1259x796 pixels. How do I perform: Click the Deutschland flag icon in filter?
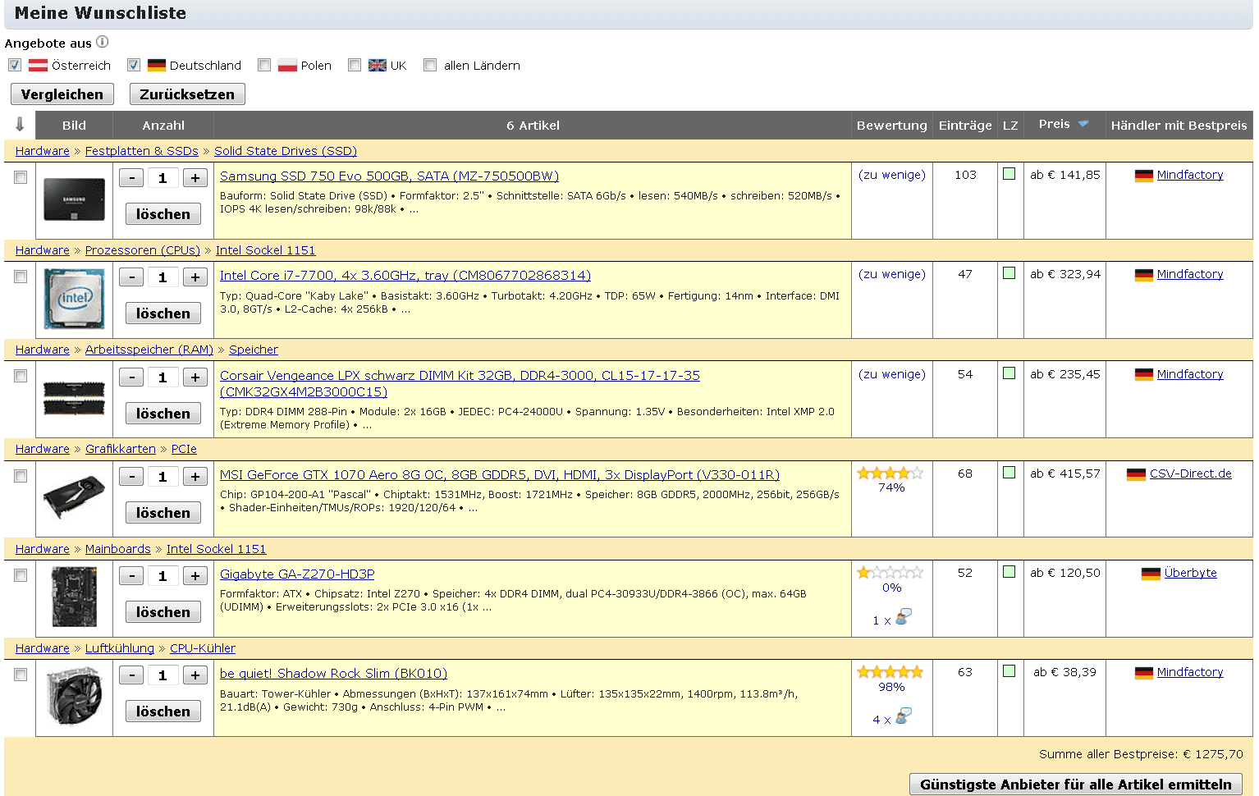[157, 66]
